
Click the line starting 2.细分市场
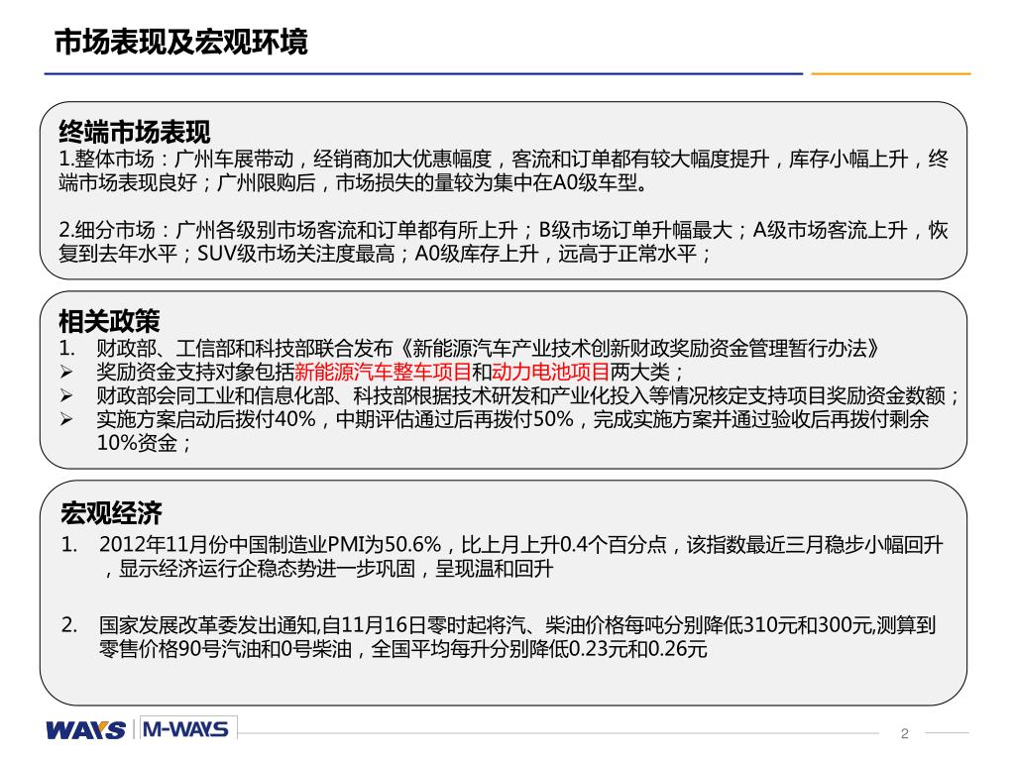pyautogui.click(x=504, y=230)
